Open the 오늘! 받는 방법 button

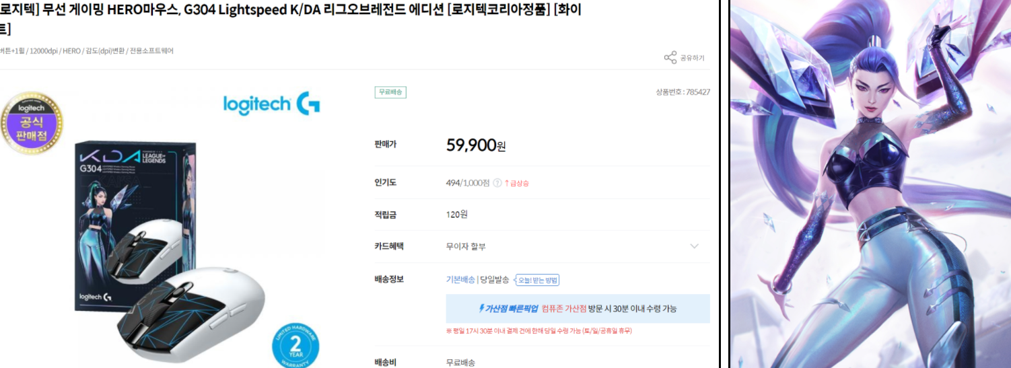click(x=537, y=280)
